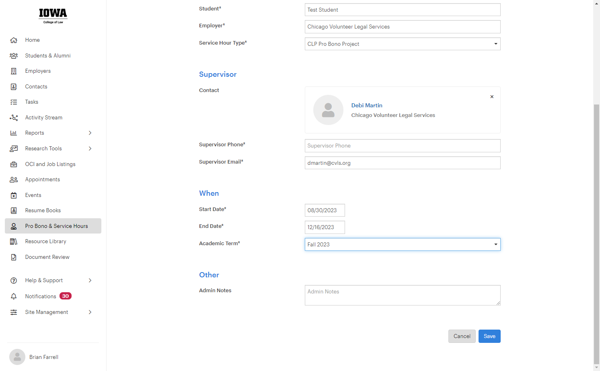Expand the Reports submenu chevron
This screenshot has width=600, height=371.
click(90, 133)
